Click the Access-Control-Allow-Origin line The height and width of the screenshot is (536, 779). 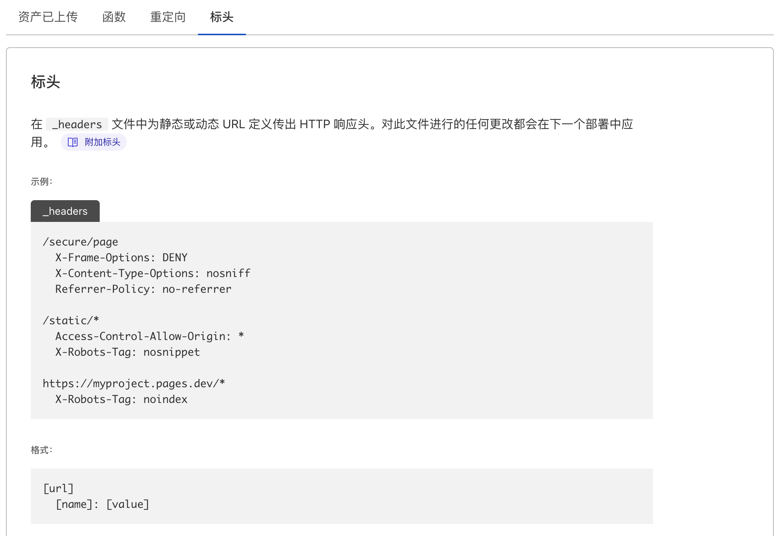click(150, 337)
